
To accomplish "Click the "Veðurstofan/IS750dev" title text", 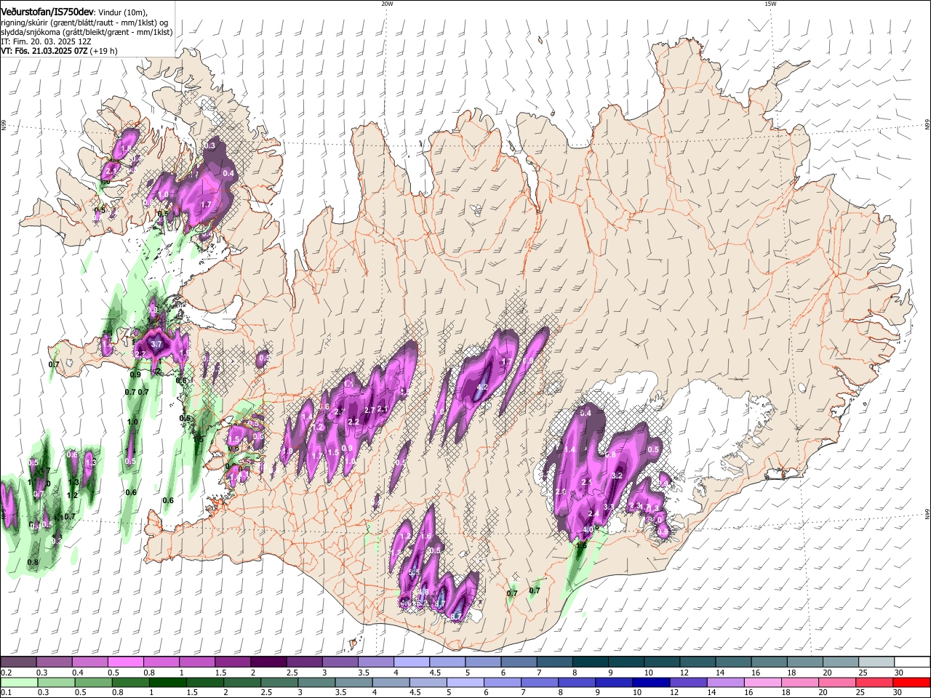I will 47,12.
